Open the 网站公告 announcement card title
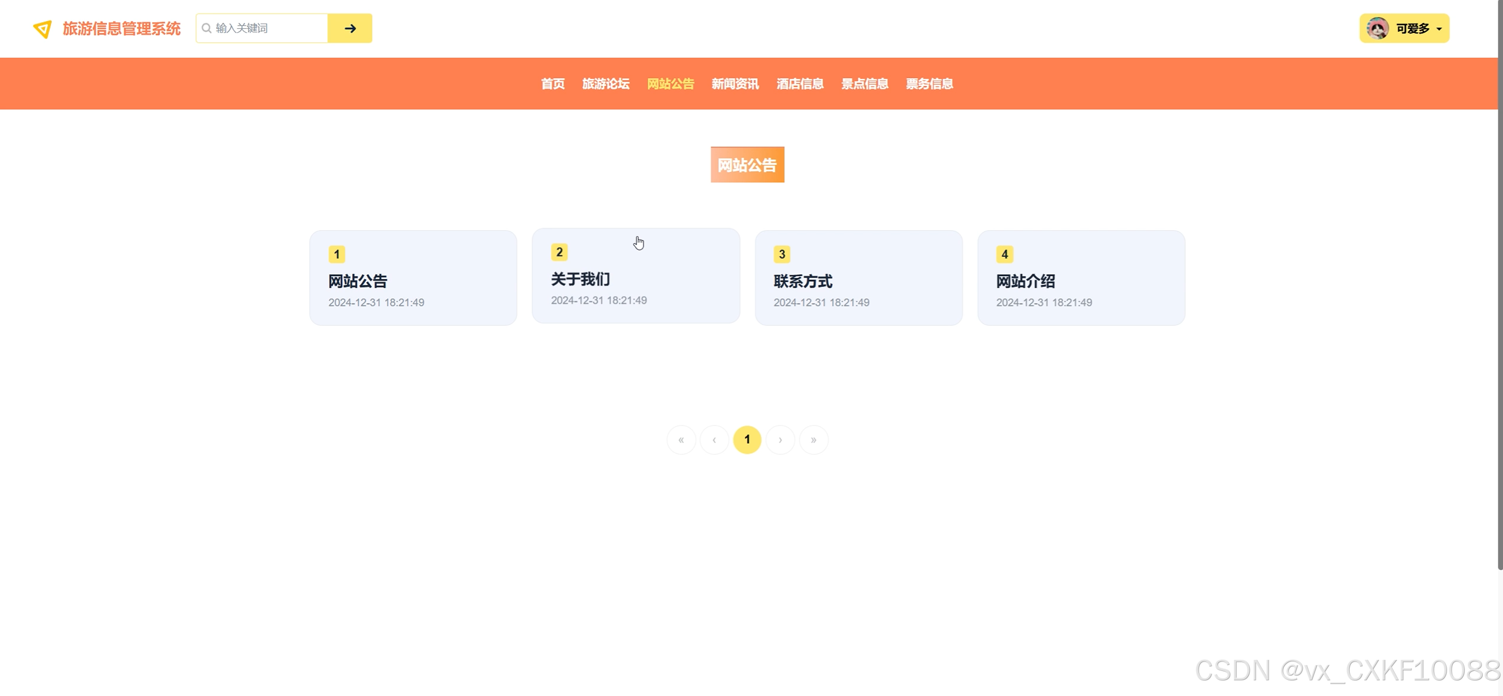This screenshot has width=1503, height=696. coord(358,281)
